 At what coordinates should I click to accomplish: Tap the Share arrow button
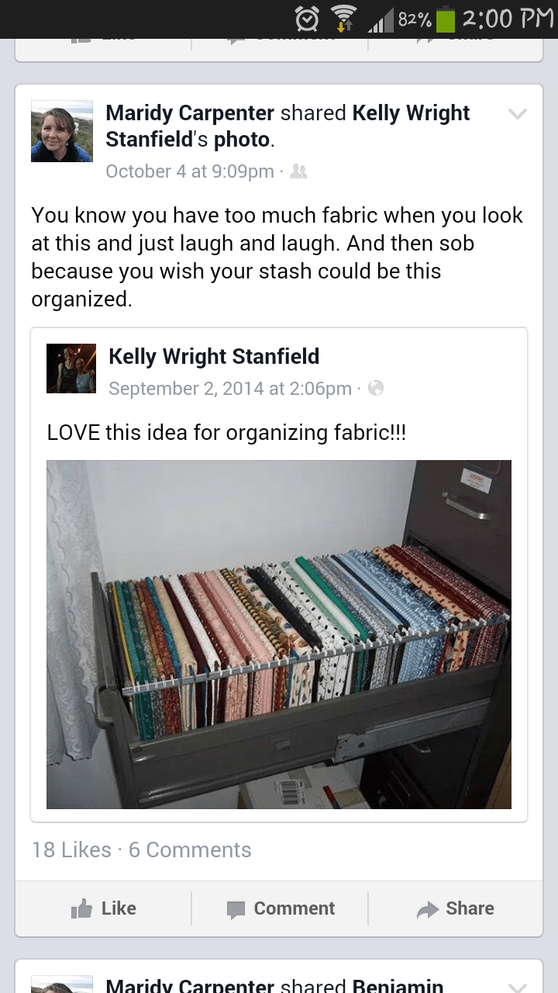pos(455,908)
